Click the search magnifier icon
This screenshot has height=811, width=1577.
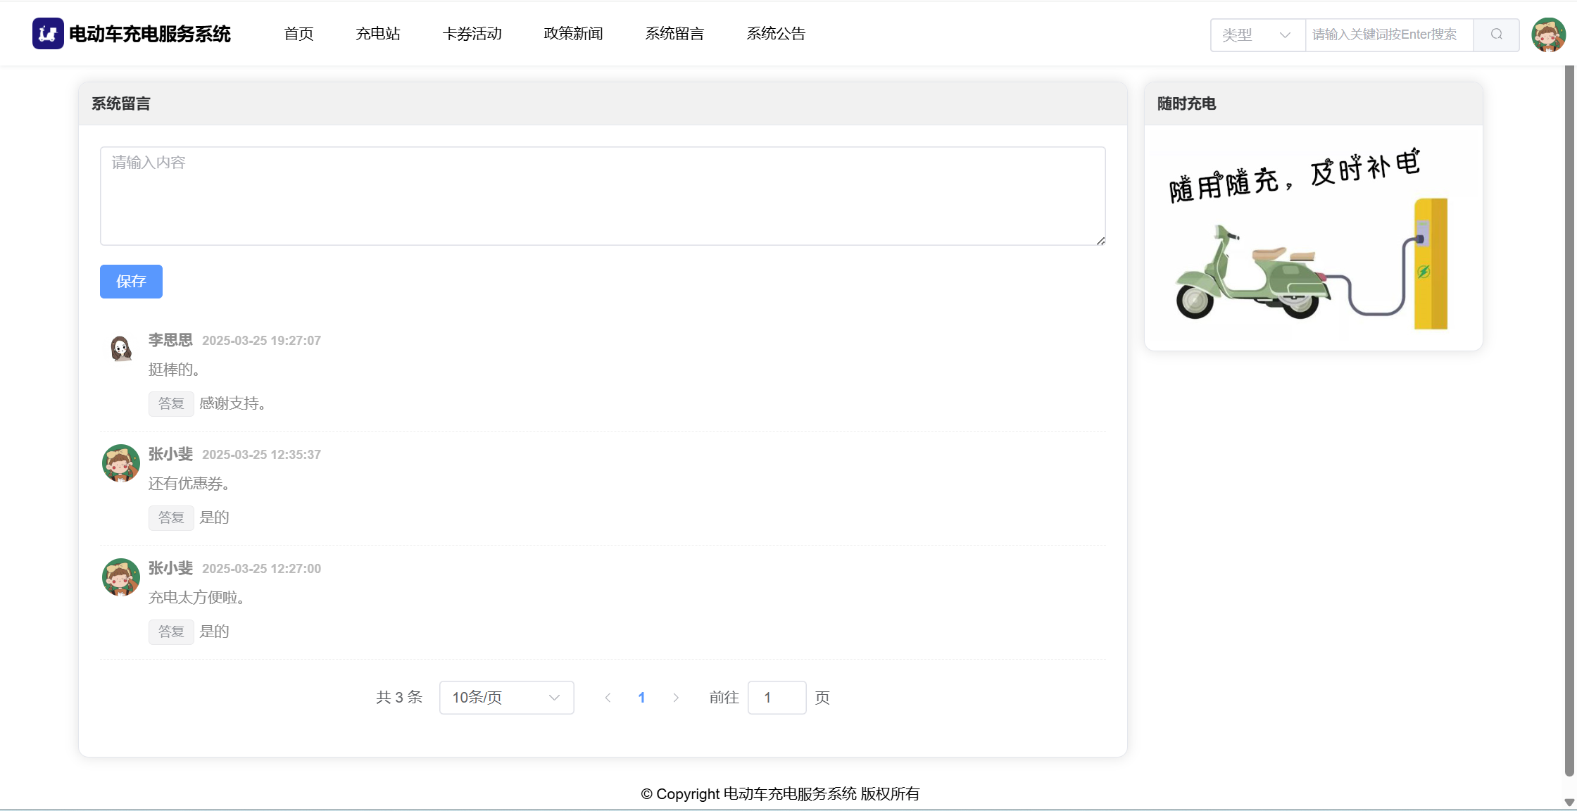1496,34
